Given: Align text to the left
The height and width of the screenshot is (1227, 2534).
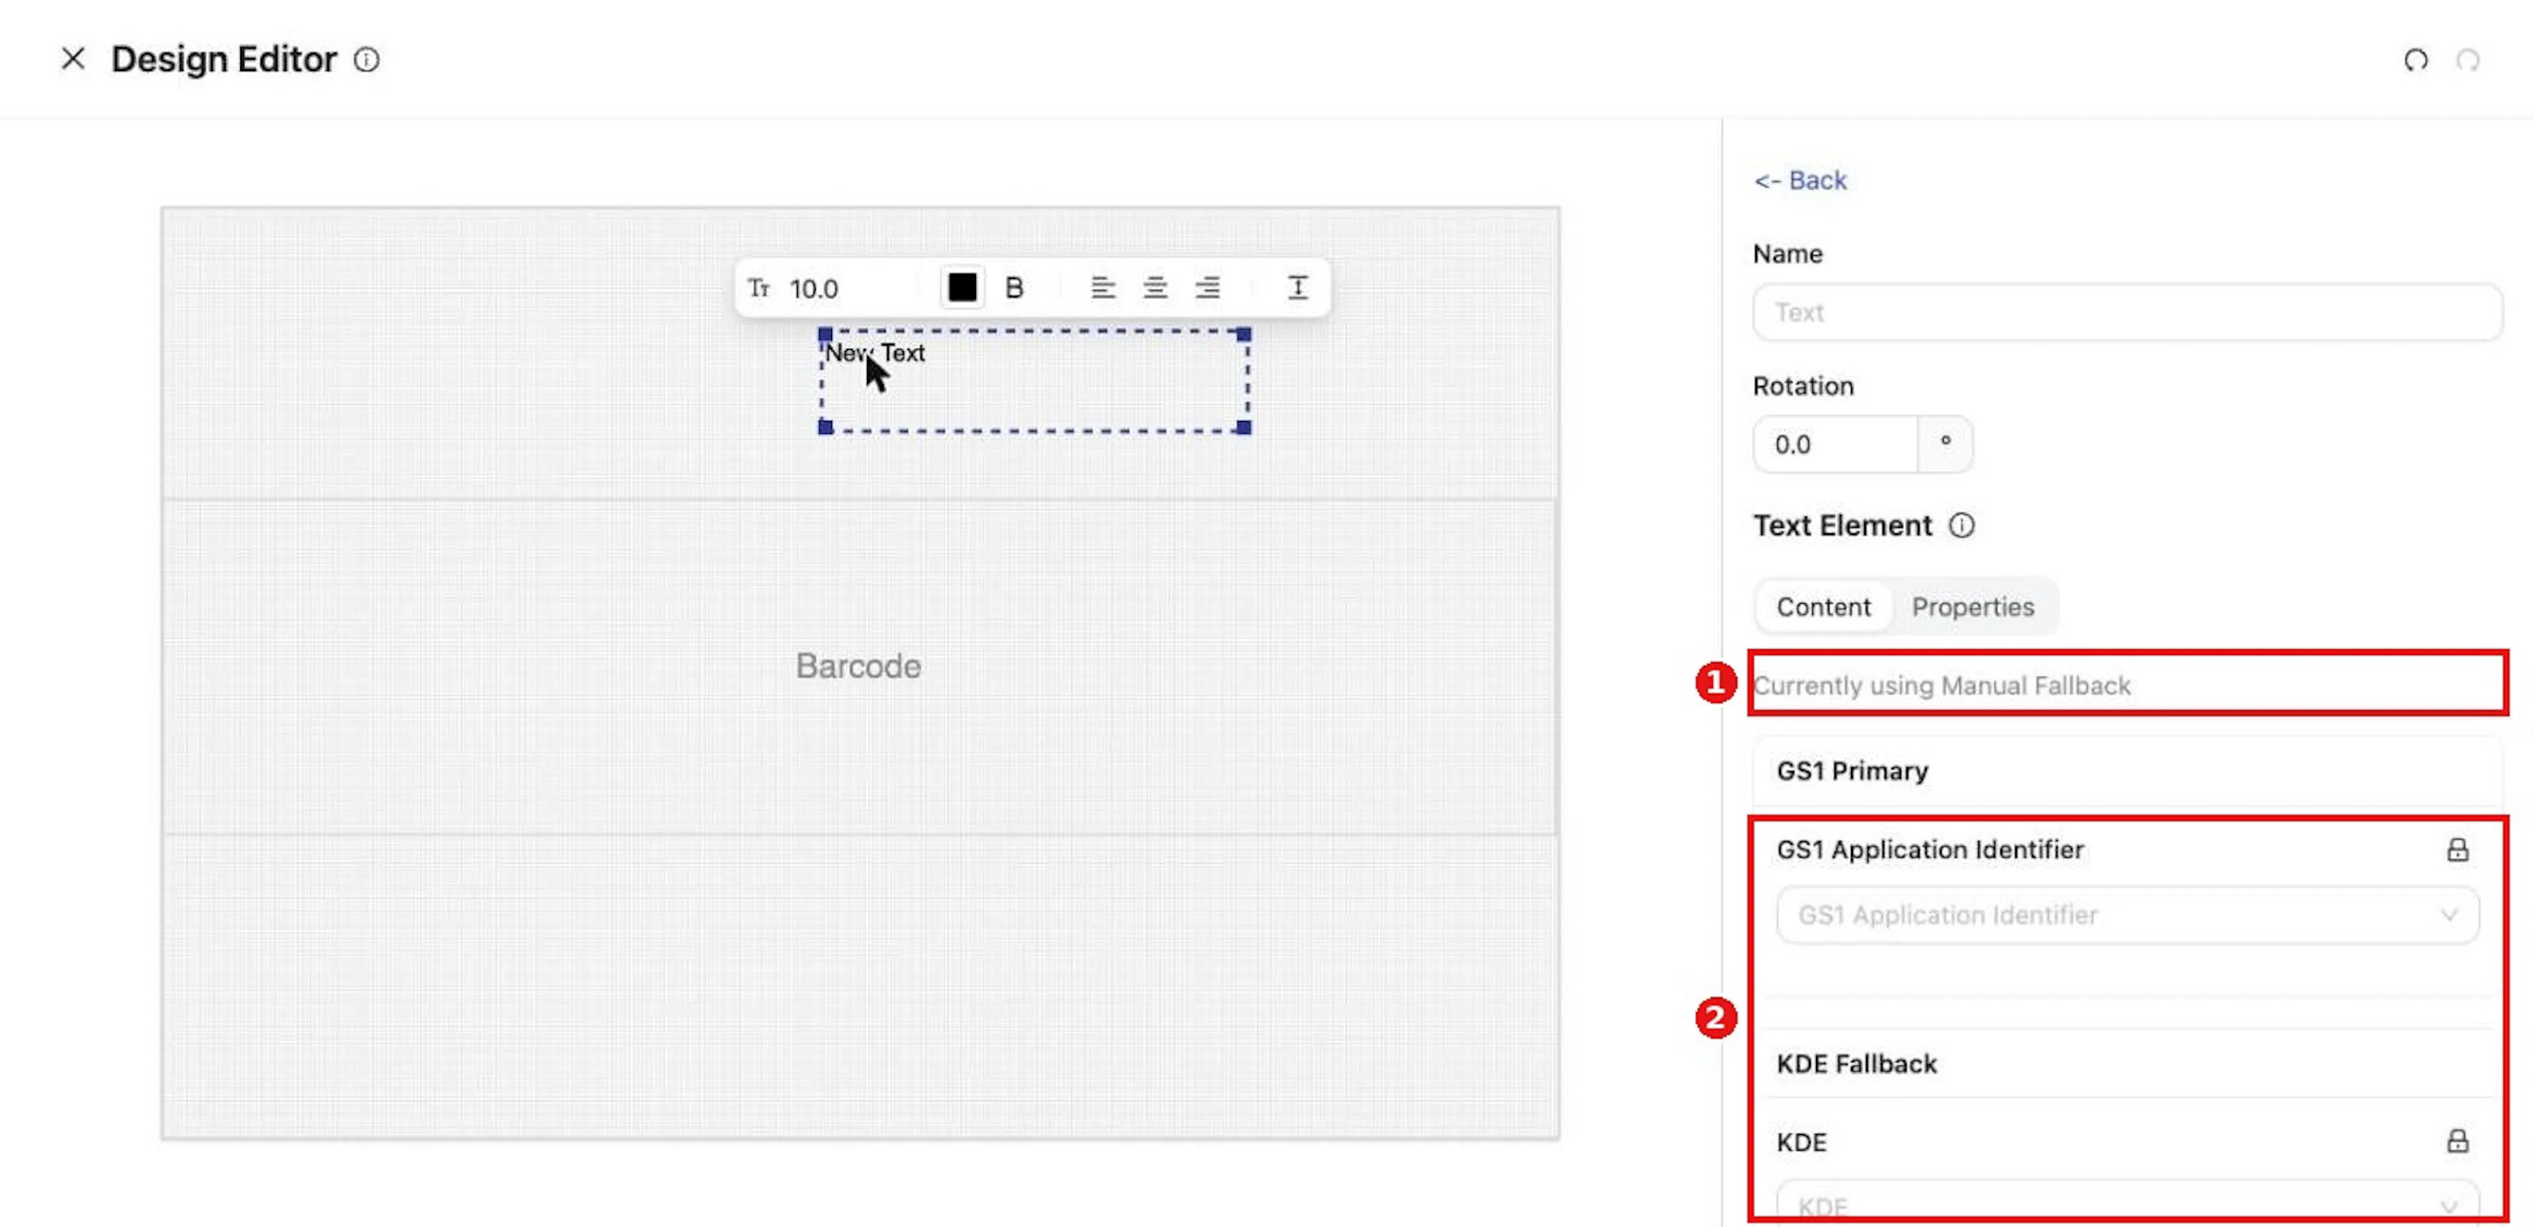Looking at the screenshot, I should 1103,288.
